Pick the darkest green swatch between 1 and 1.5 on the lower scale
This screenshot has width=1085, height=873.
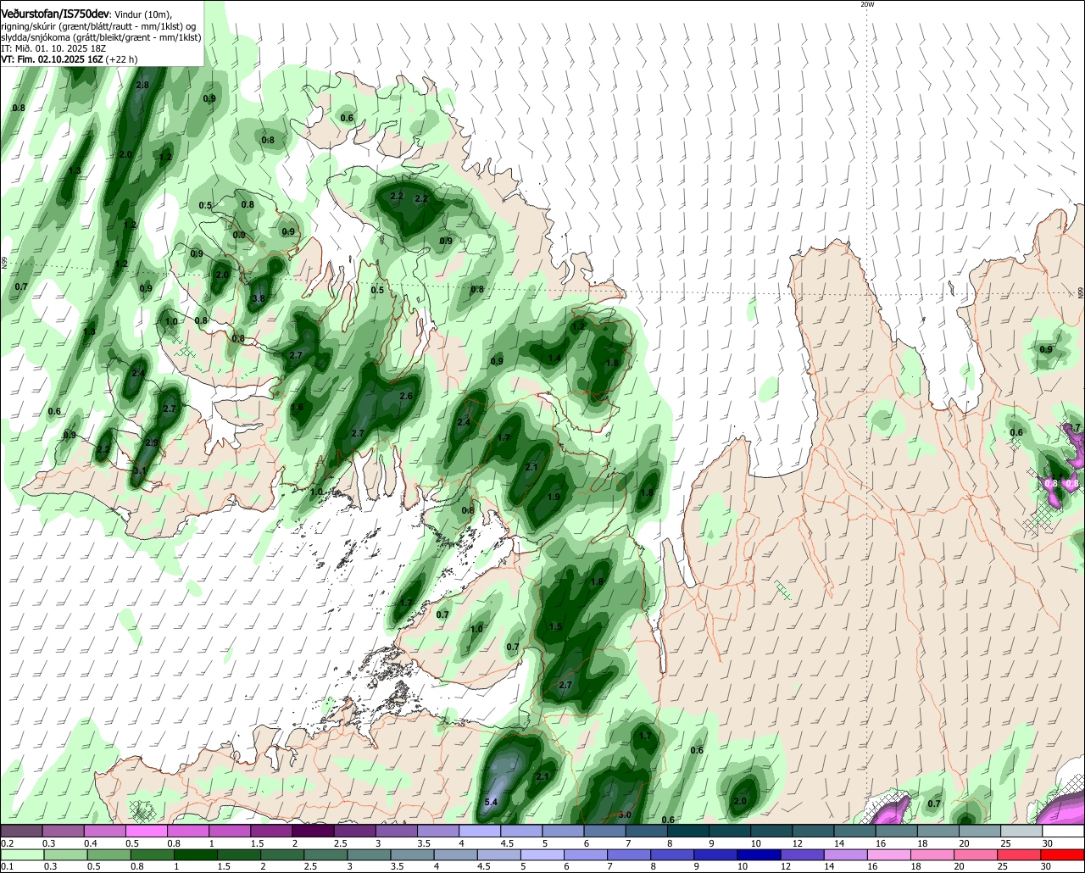pyautogui.click(x=198, y=855)
